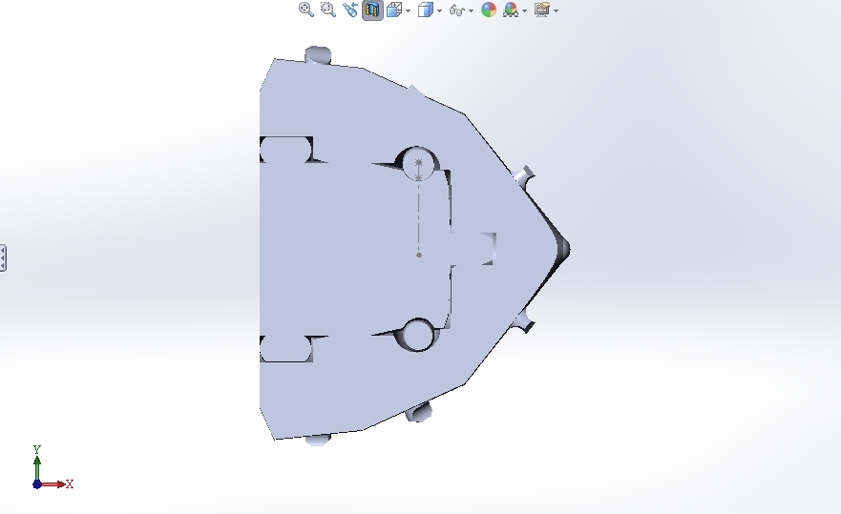Click the Previous View icon

(349, 10)
